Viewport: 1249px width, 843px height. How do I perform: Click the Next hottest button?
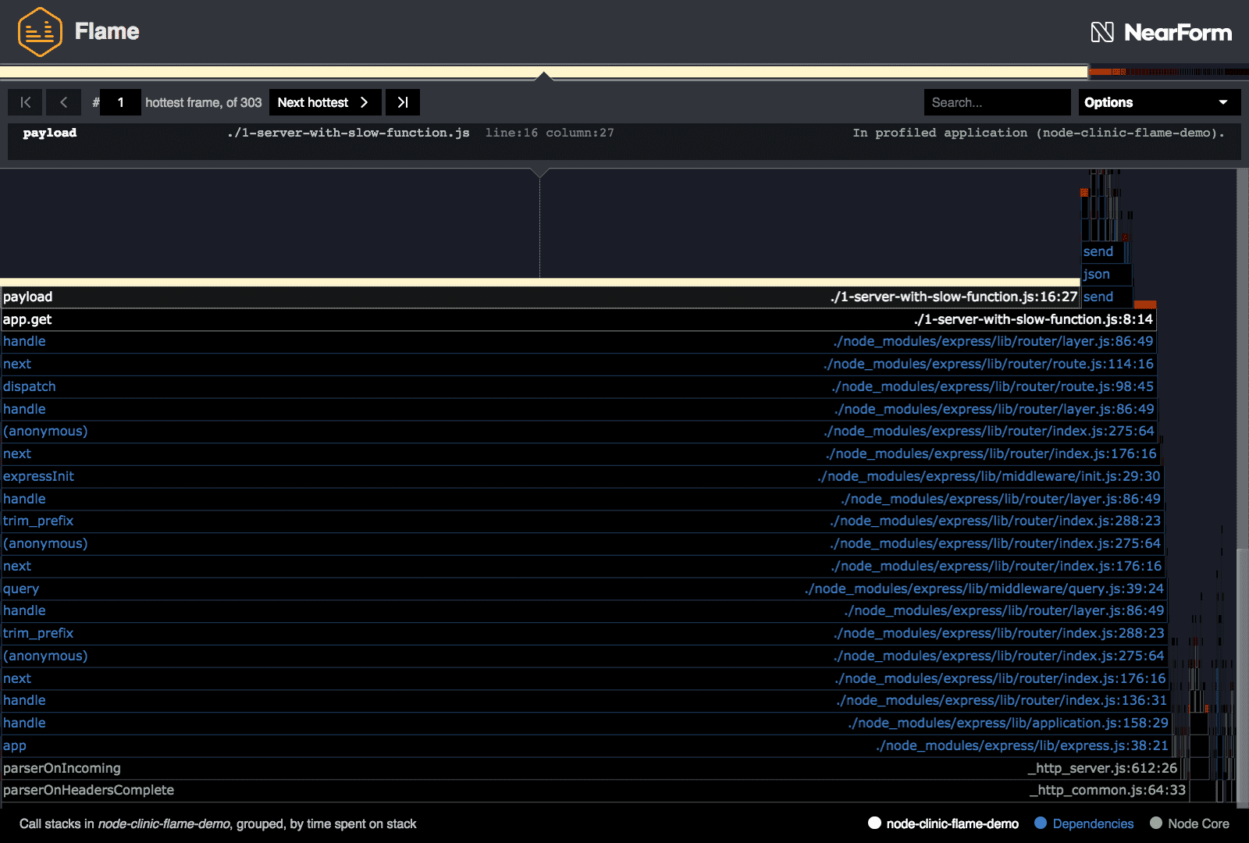pyautogui.click(x=312, y=101)
